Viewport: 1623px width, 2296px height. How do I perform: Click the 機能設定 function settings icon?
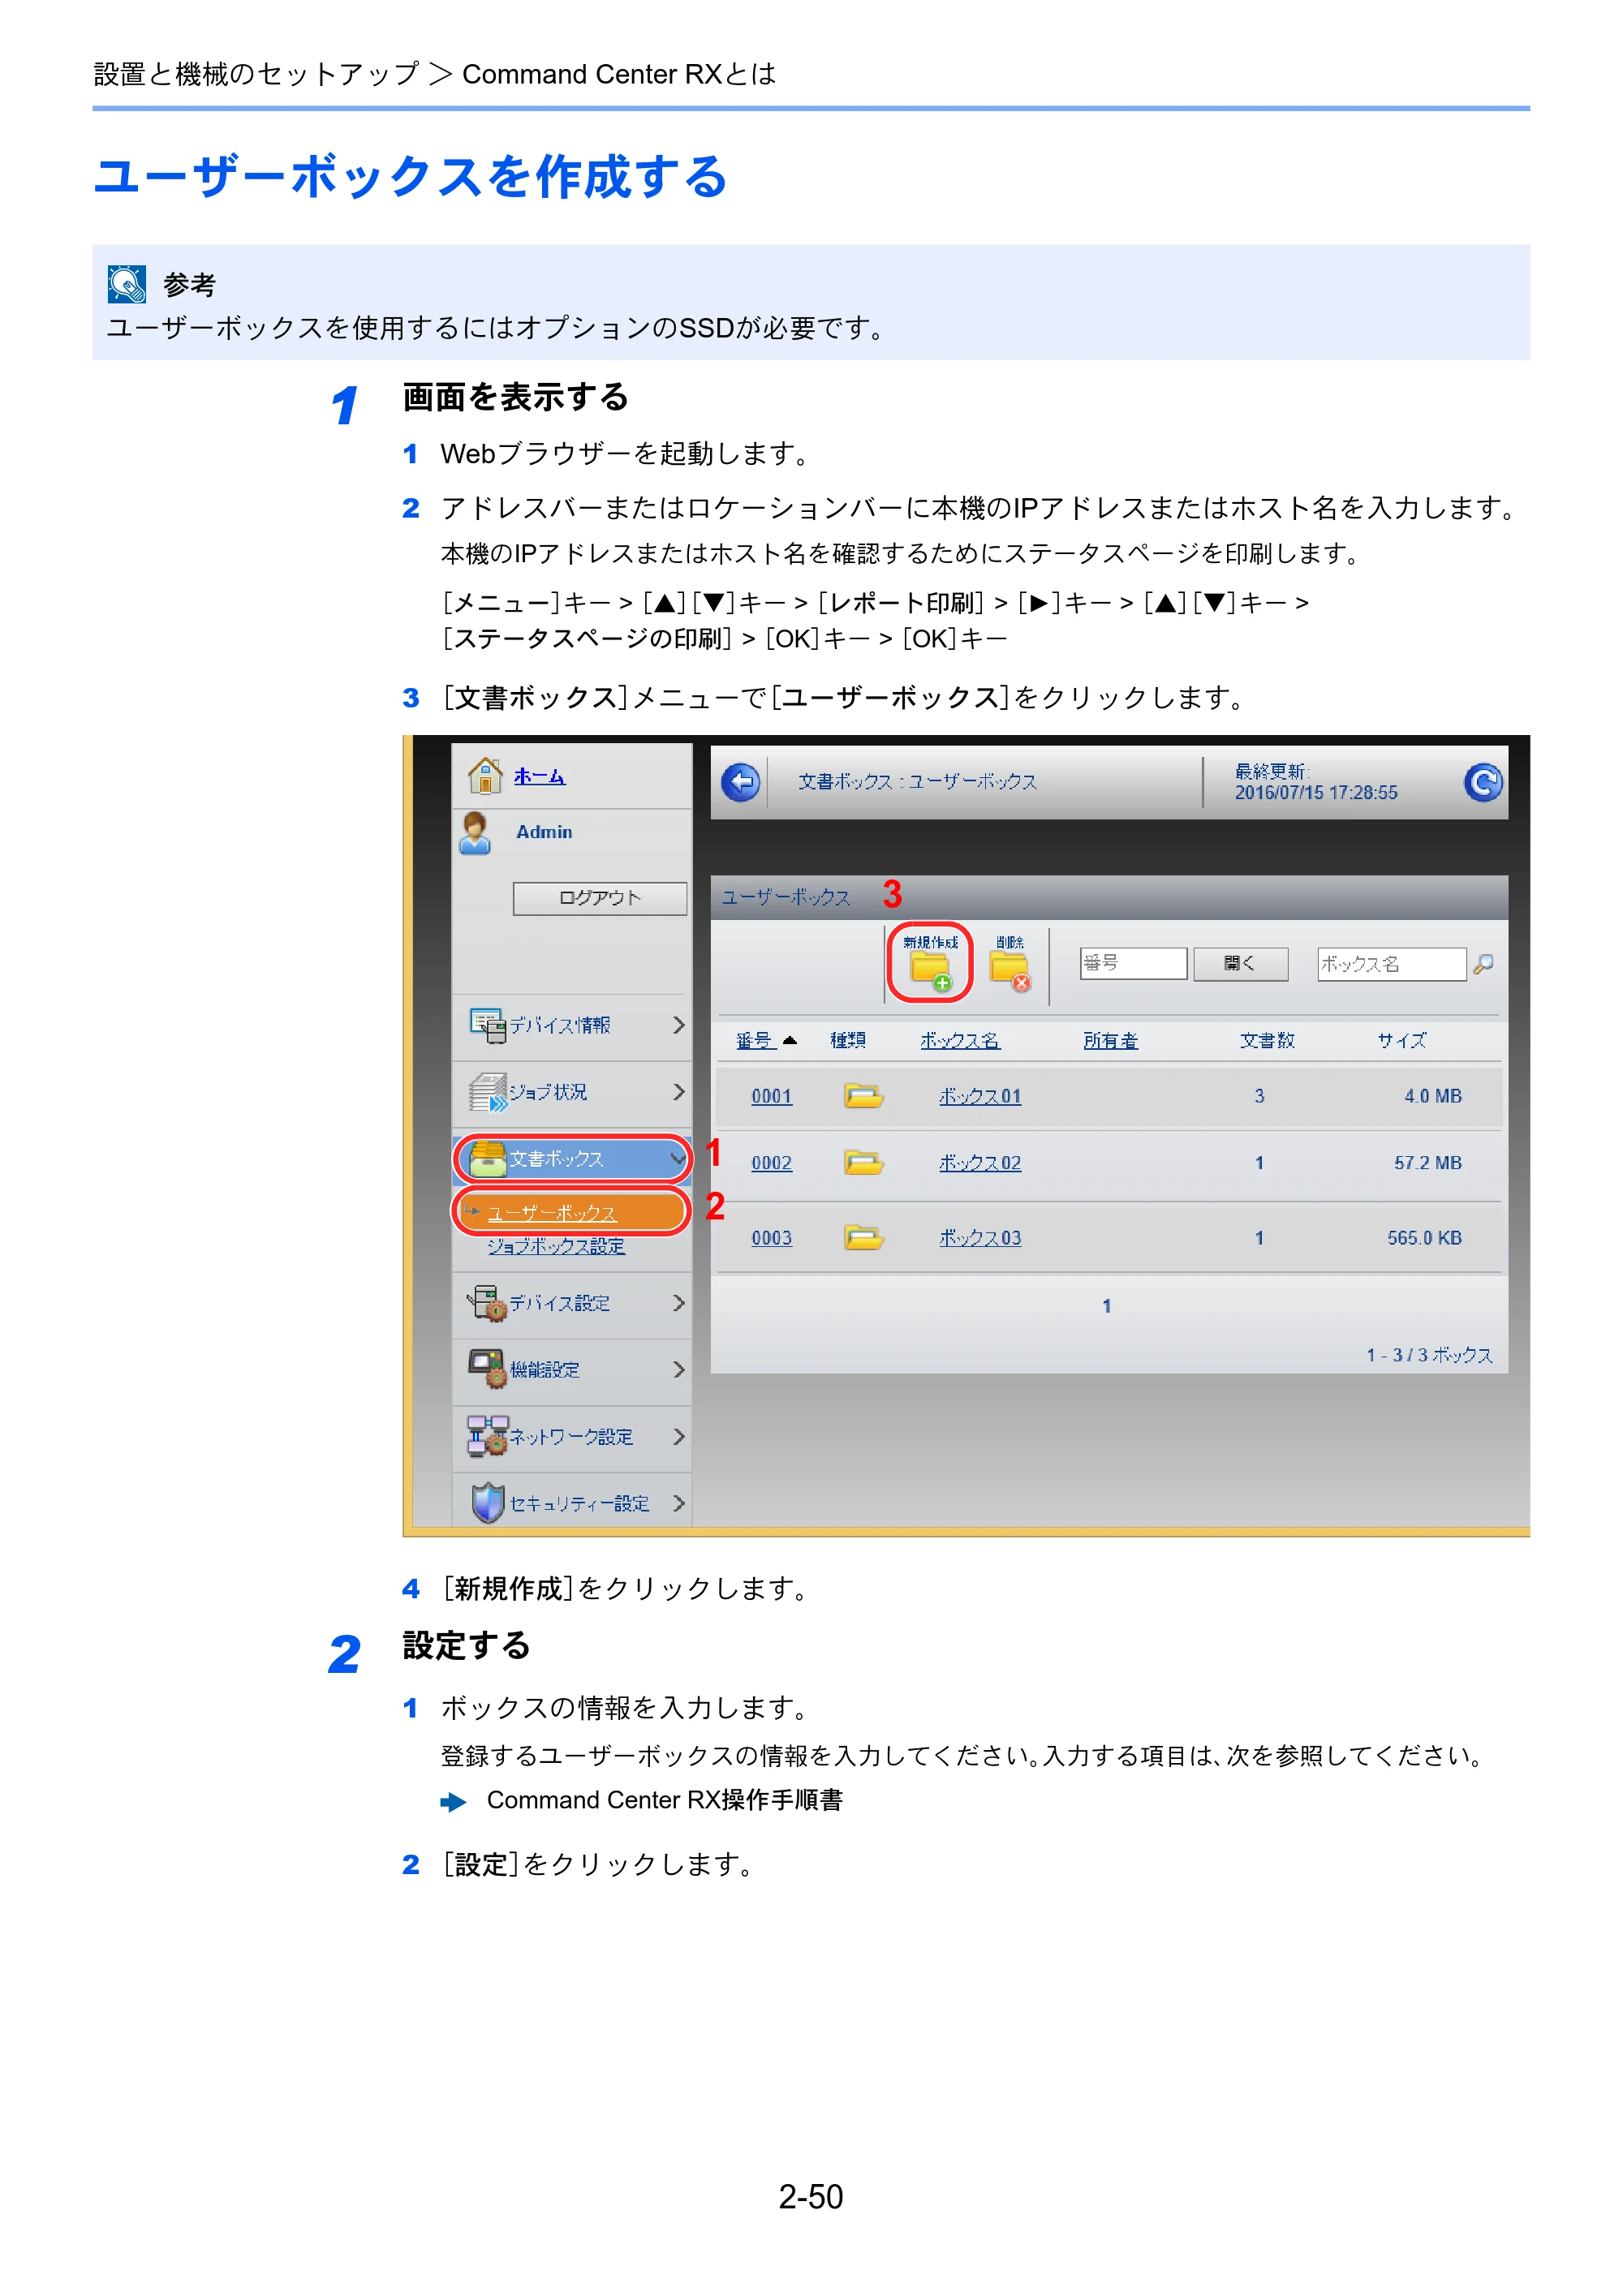488,1369
